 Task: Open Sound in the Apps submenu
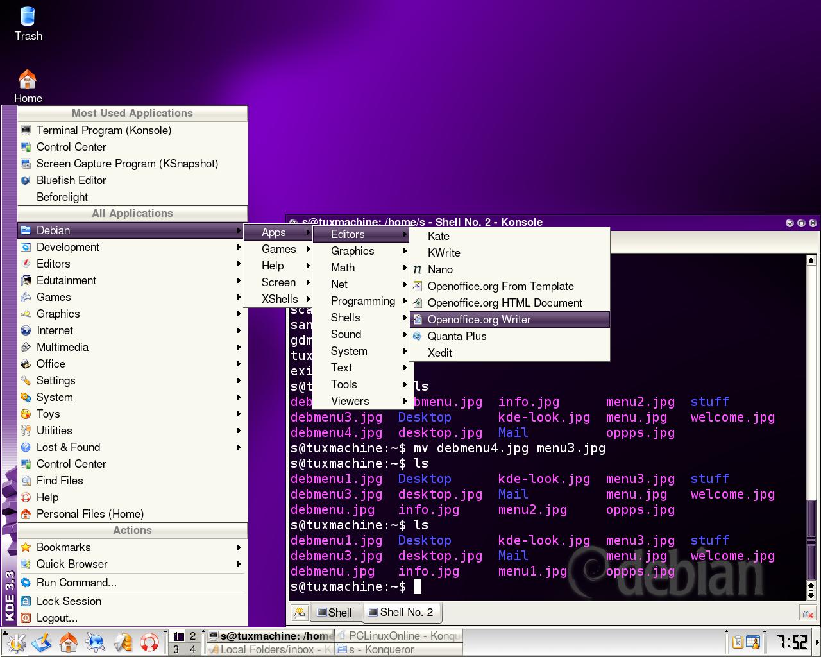pyautogui.click(x=362, y=334)
